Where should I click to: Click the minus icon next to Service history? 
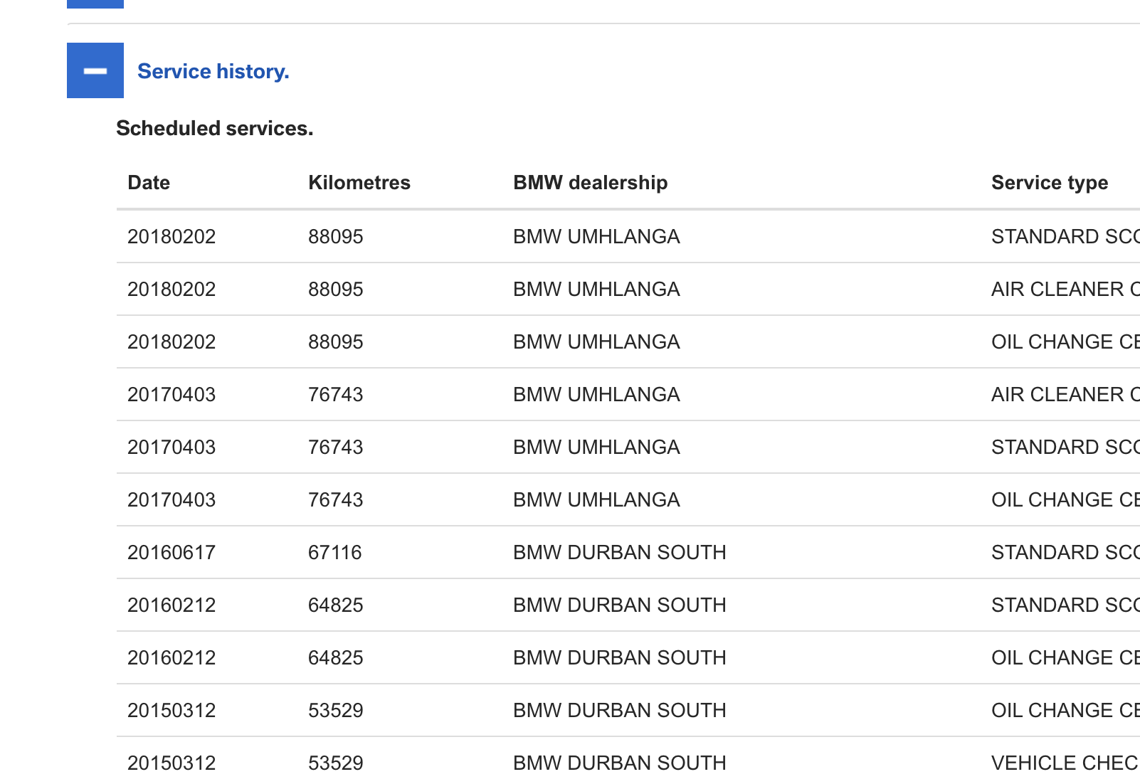coord(95,70)
